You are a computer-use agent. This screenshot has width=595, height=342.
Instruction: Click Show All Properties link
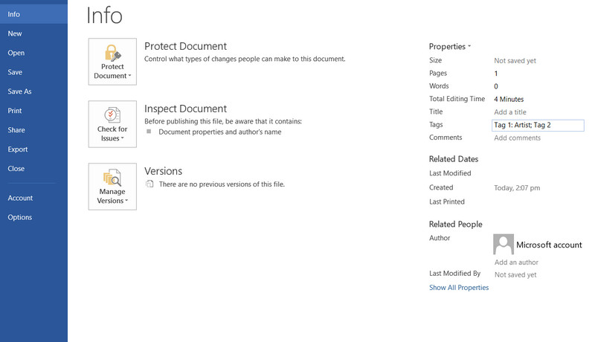coord(459,288)
